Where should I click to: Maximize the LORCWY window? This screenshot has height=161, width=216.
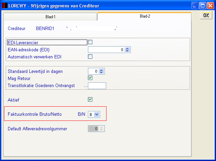click(203, 6)
